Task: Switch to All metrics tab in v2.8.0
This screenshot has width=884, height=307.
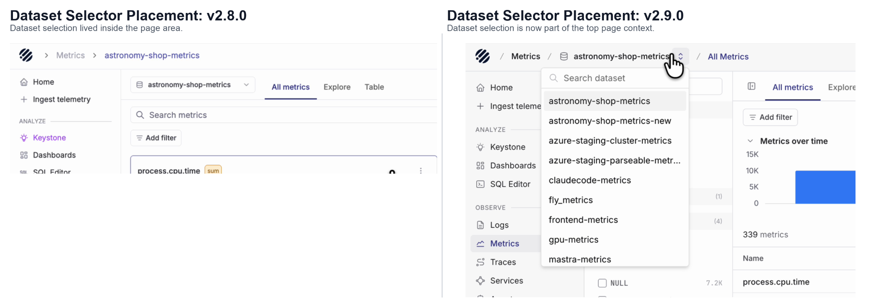Action: [290, 87]
